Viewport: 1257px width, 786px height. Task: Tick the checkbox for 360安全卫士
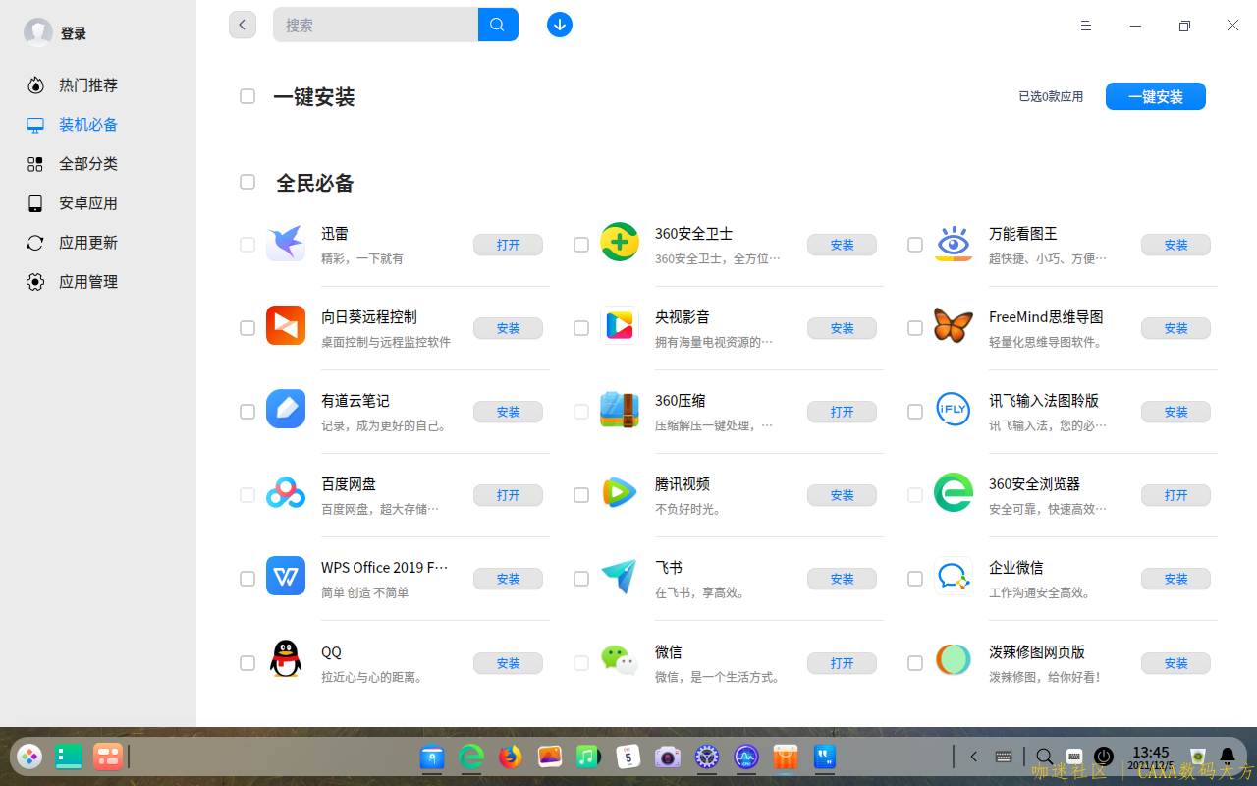(581, 245)
